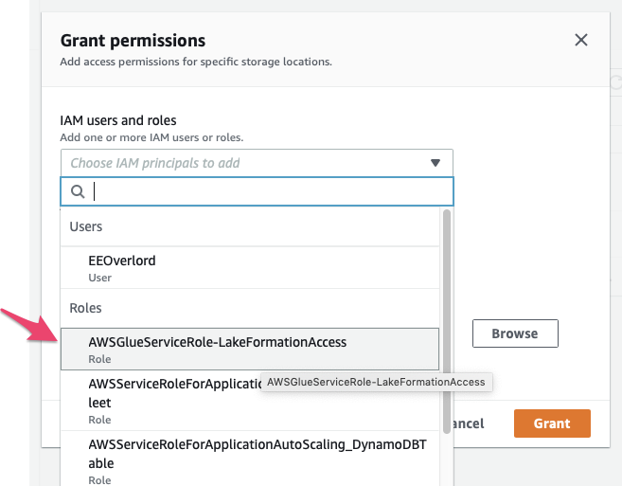
Task: Select AWSGlueServiceRole-LakeFormationAccess role
Action: point(217,342)
